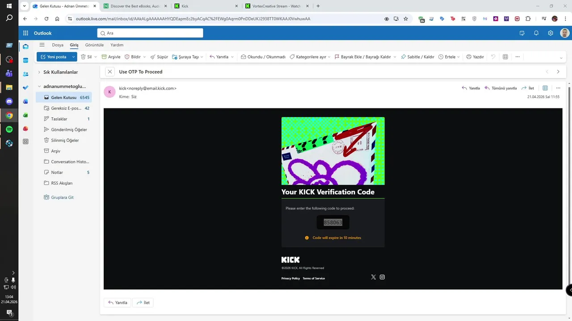
Task: Click Yanıtla button below the email
Action: point(118,302)
